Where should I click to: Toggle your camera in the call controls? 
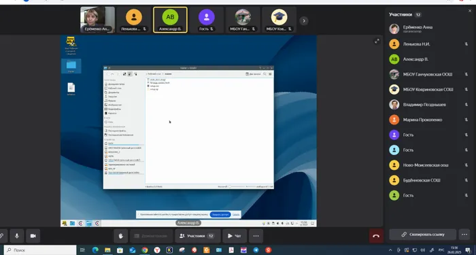(x=33, y=236)
